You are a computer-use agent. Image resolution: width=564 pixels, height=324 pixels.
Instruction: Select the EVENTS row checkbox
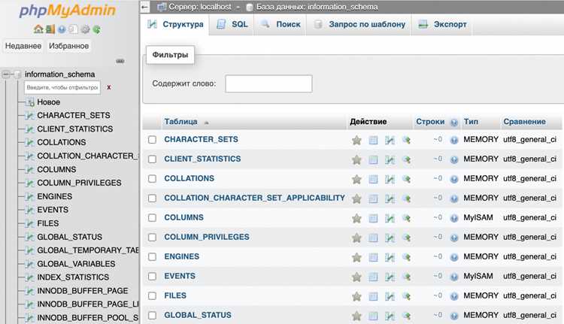point(152,276)
